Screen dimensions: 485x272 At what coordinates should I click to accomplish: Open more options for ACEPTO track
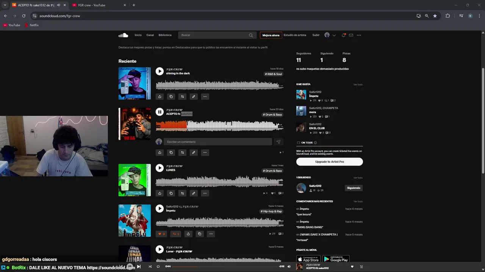[205, 153]
